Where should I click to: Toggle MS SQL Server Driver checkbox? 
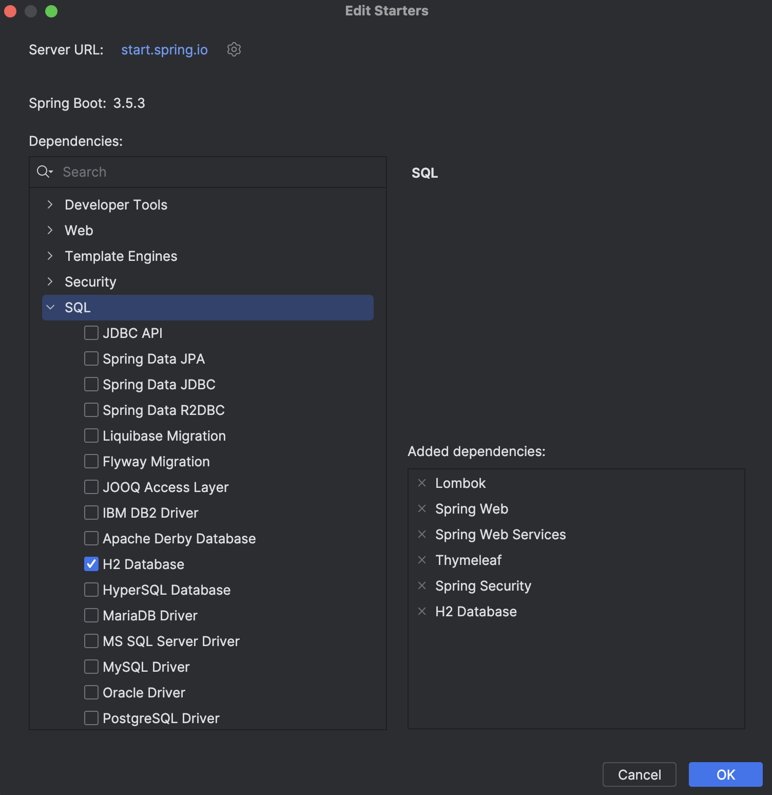pyautogui.click(x=91, y=641)
